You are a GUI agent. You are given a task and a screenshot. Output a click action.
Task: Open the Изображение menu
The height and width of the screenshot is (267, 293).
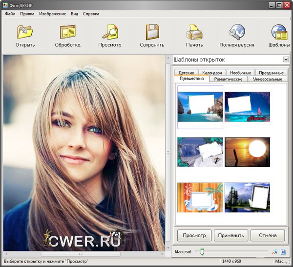click(52, 14)
